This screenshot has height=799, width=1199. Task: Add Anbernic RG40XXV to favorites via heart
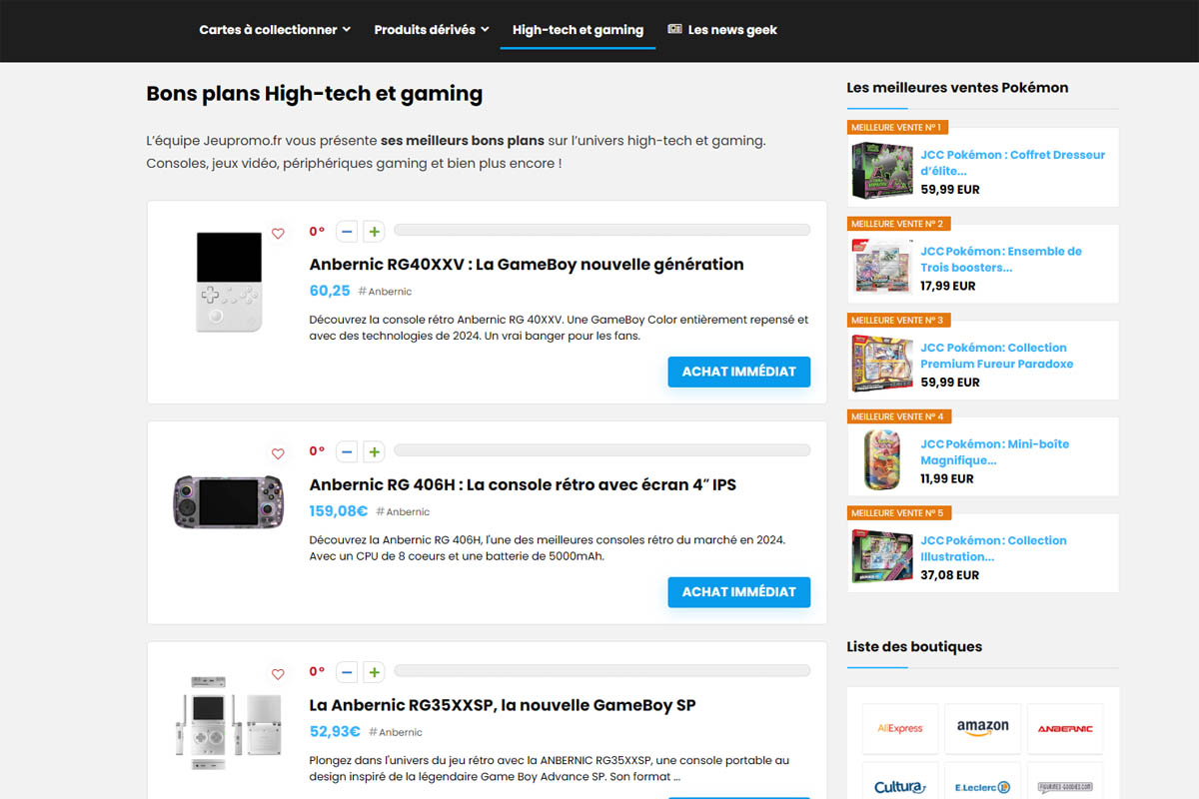point(278,234)
